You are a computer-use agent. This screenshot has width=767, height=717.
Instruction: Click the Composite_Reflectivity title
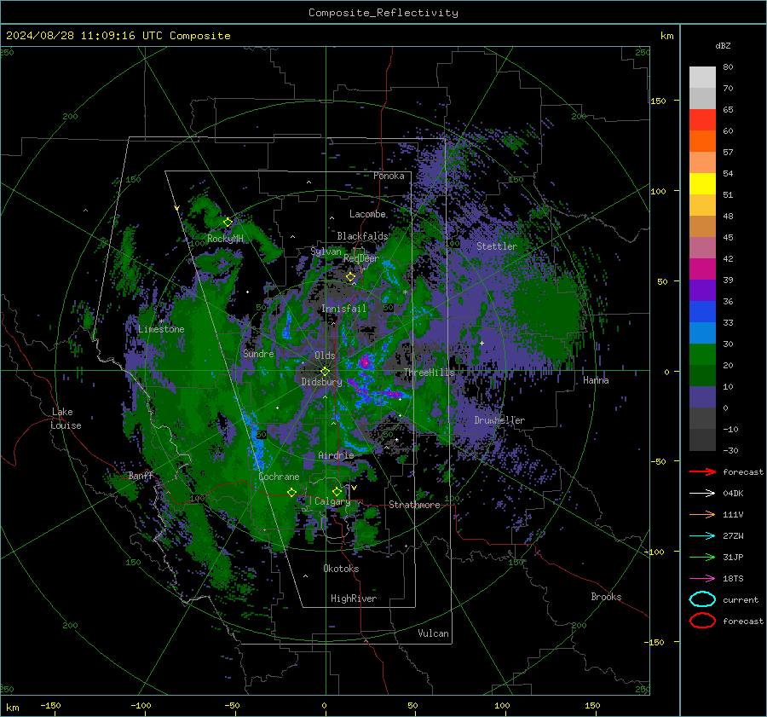point(383,13)
